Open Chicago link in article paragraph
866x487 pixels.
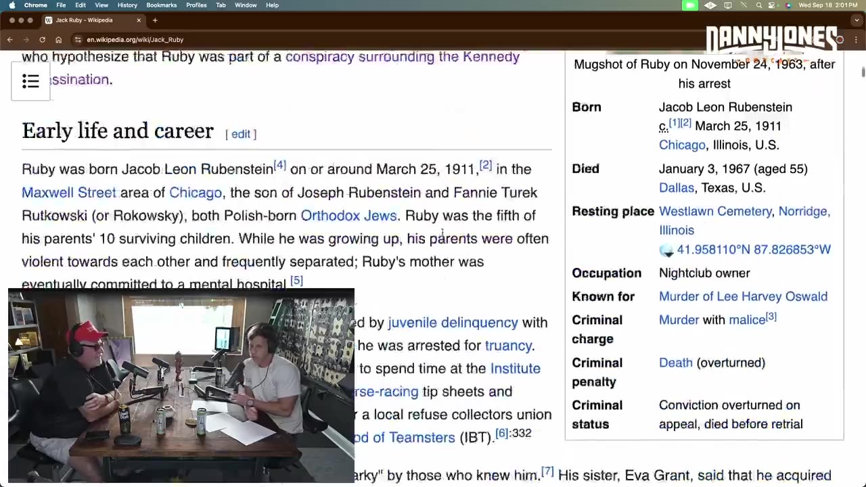[196, 193]
